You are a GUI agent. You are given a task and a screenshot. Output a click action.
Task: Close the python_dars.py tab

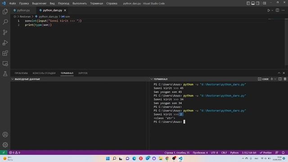click(65, 10)
